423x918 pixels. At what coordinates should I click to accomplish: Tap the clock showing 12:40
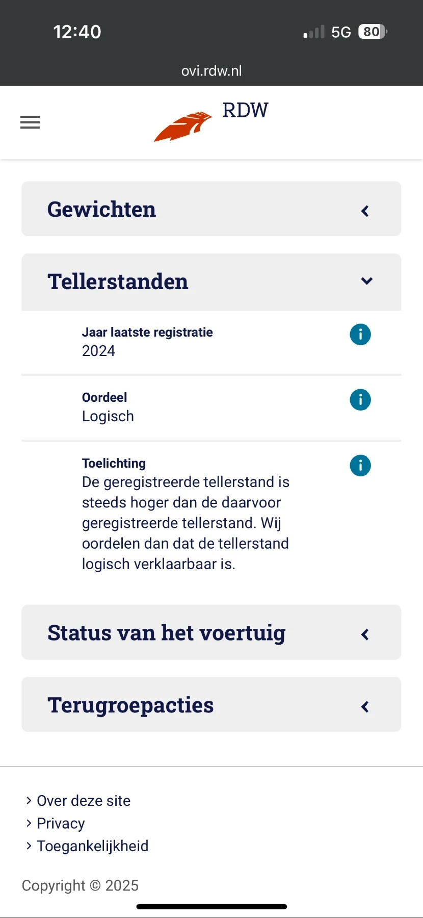pos(77,32)
